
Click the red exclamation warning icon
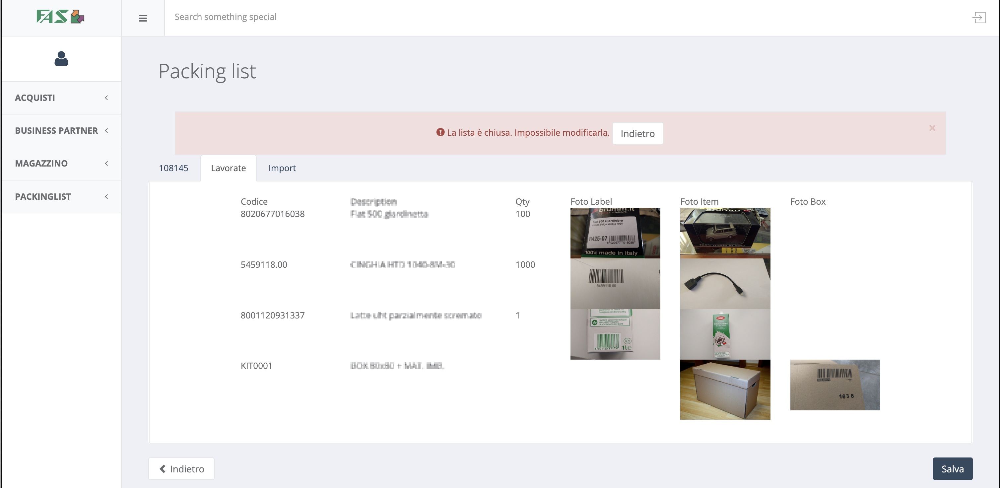(x=440, y=132)
